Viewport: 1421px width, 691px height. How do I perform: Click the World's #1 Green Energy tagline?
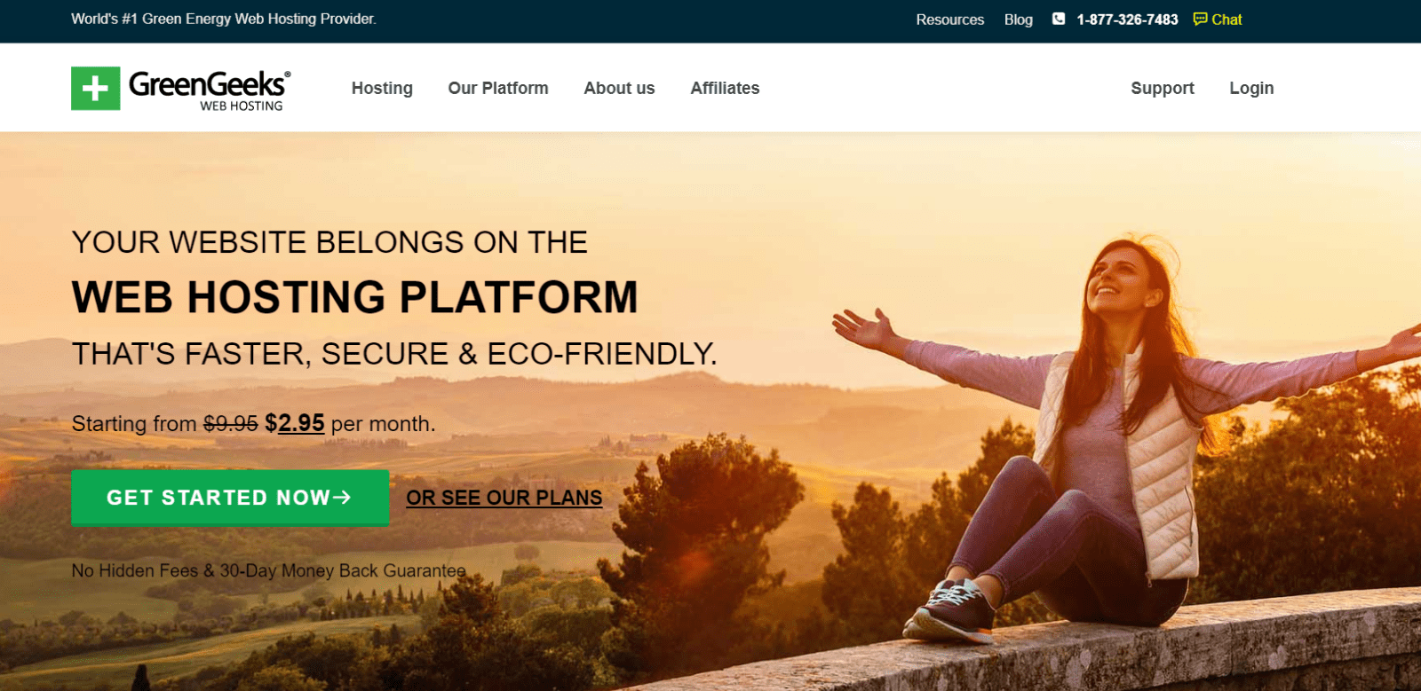(224, 19)
